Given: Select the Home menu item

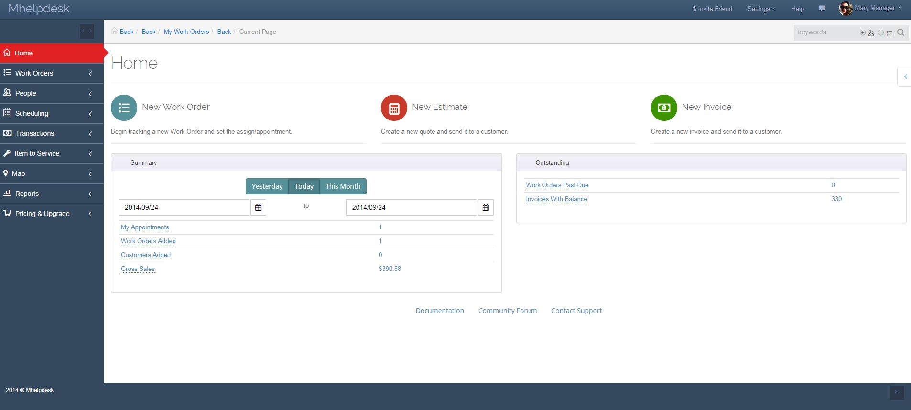Looking at the screenshot, I should click(x=52, y=53).
